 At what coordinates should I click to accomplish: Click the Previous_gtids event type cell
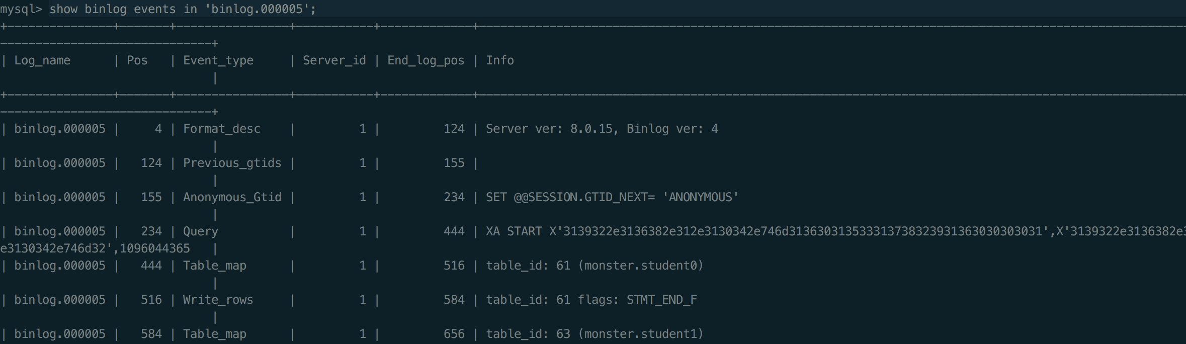pos(232,163)
